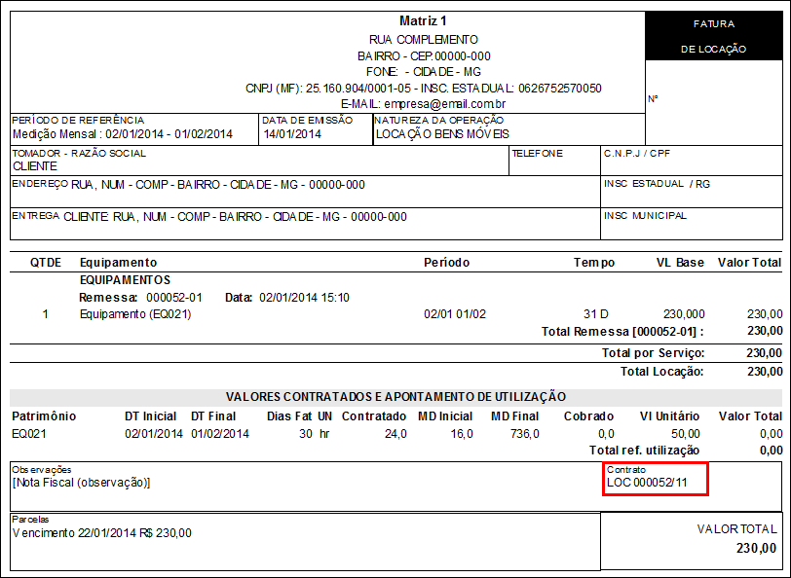Click the 'Equipamento' column header
The image size is (791, 578).
[119, 263]
